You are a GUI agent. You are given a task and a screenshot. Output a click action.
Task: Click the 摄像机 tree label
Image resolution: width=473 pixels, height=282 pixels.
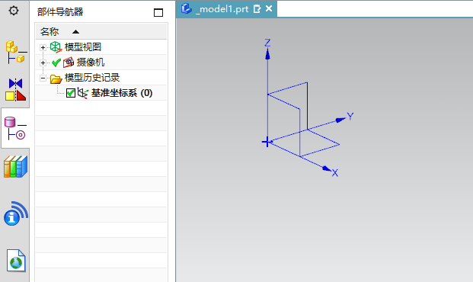point(91,62)
